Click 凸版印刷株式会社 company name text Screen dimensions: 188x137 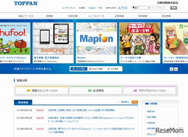pyautogui.click(x=167, y=3)
